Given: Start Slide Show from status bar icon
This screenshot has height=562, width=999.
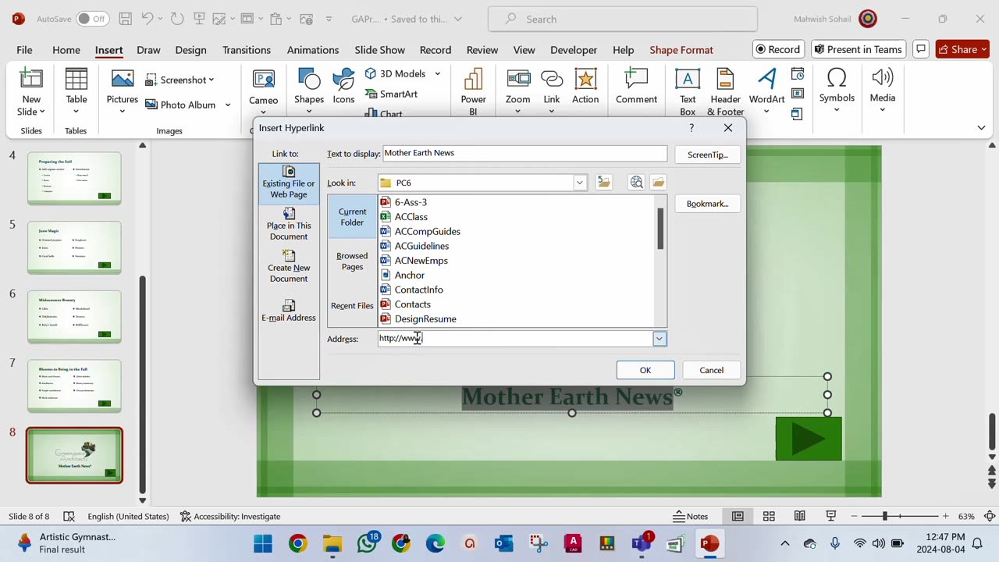Looking at the screenshot, I should 830,516.
